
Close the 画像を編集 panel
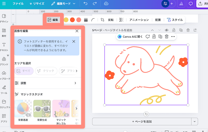[x=77, y=31]
